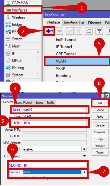
Task: Click the Mesh icon in sidebar
Action: tap(8, 46)
